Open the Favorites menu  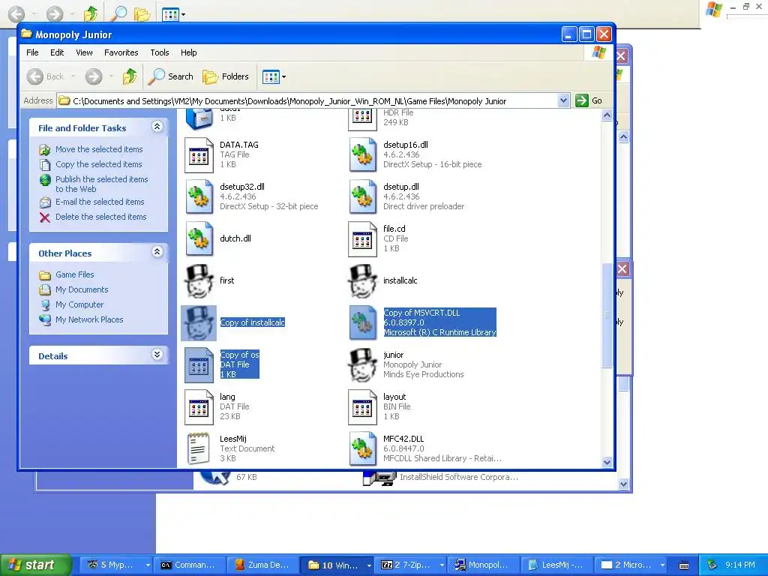tap(121, 52)
